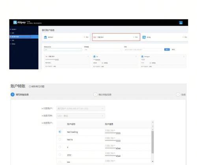Image resolution: width=197 pixels, height=165 pixels.
Task: Open the user profile icon at top right
Action: coord(181,23)
